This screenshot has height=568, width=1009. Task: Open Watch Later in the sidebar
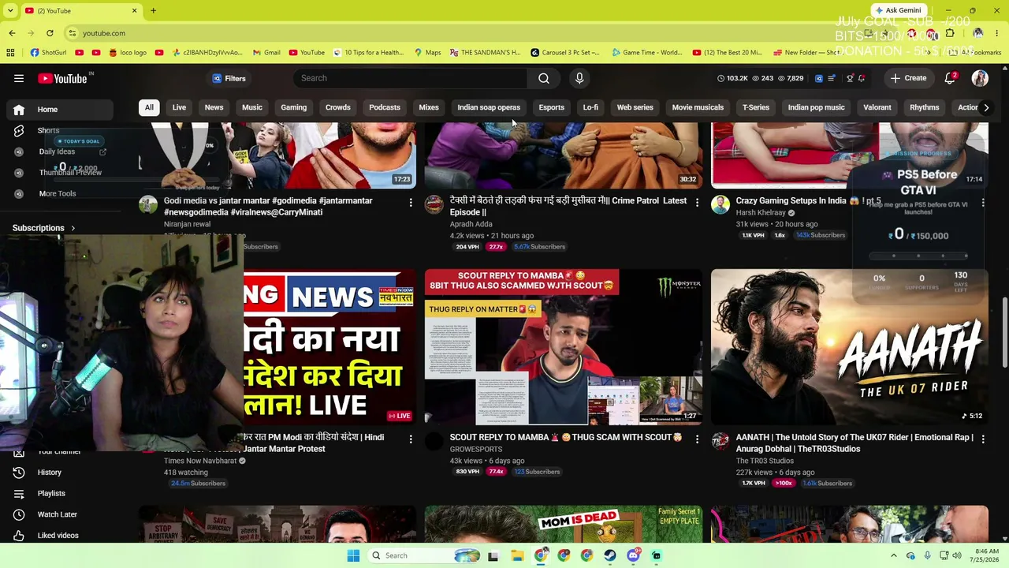coord(57,514)
